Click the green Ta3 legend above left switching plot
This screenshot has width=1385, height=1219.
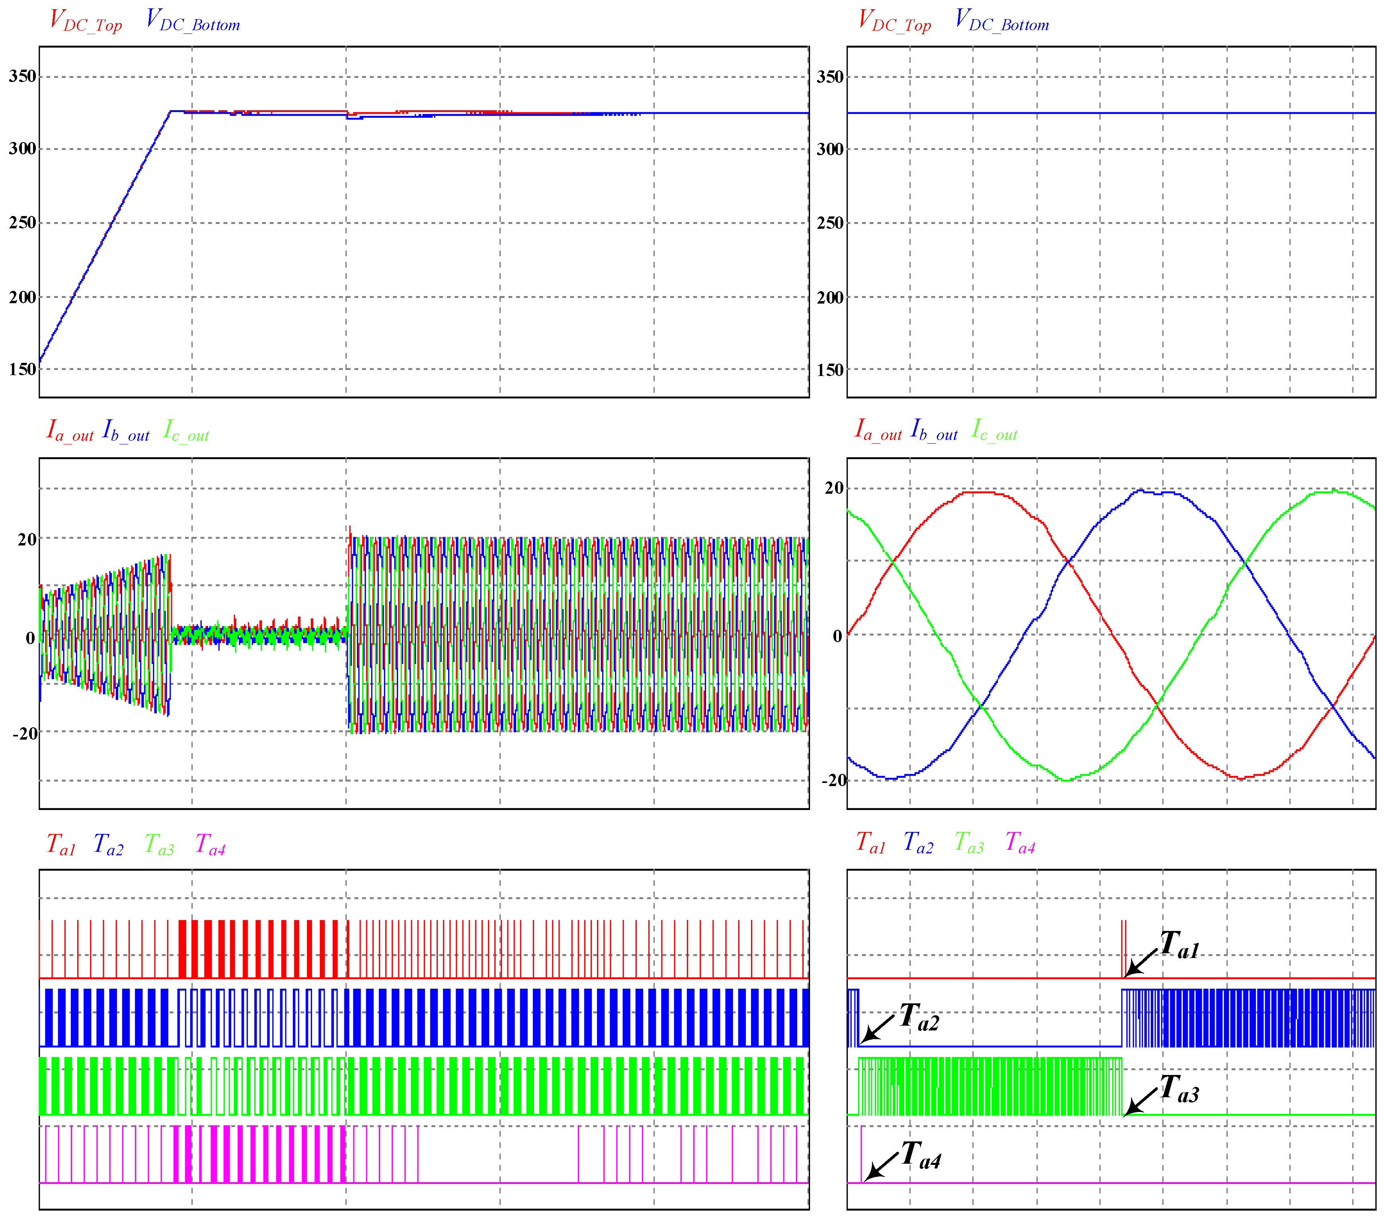tap(159, 846)
